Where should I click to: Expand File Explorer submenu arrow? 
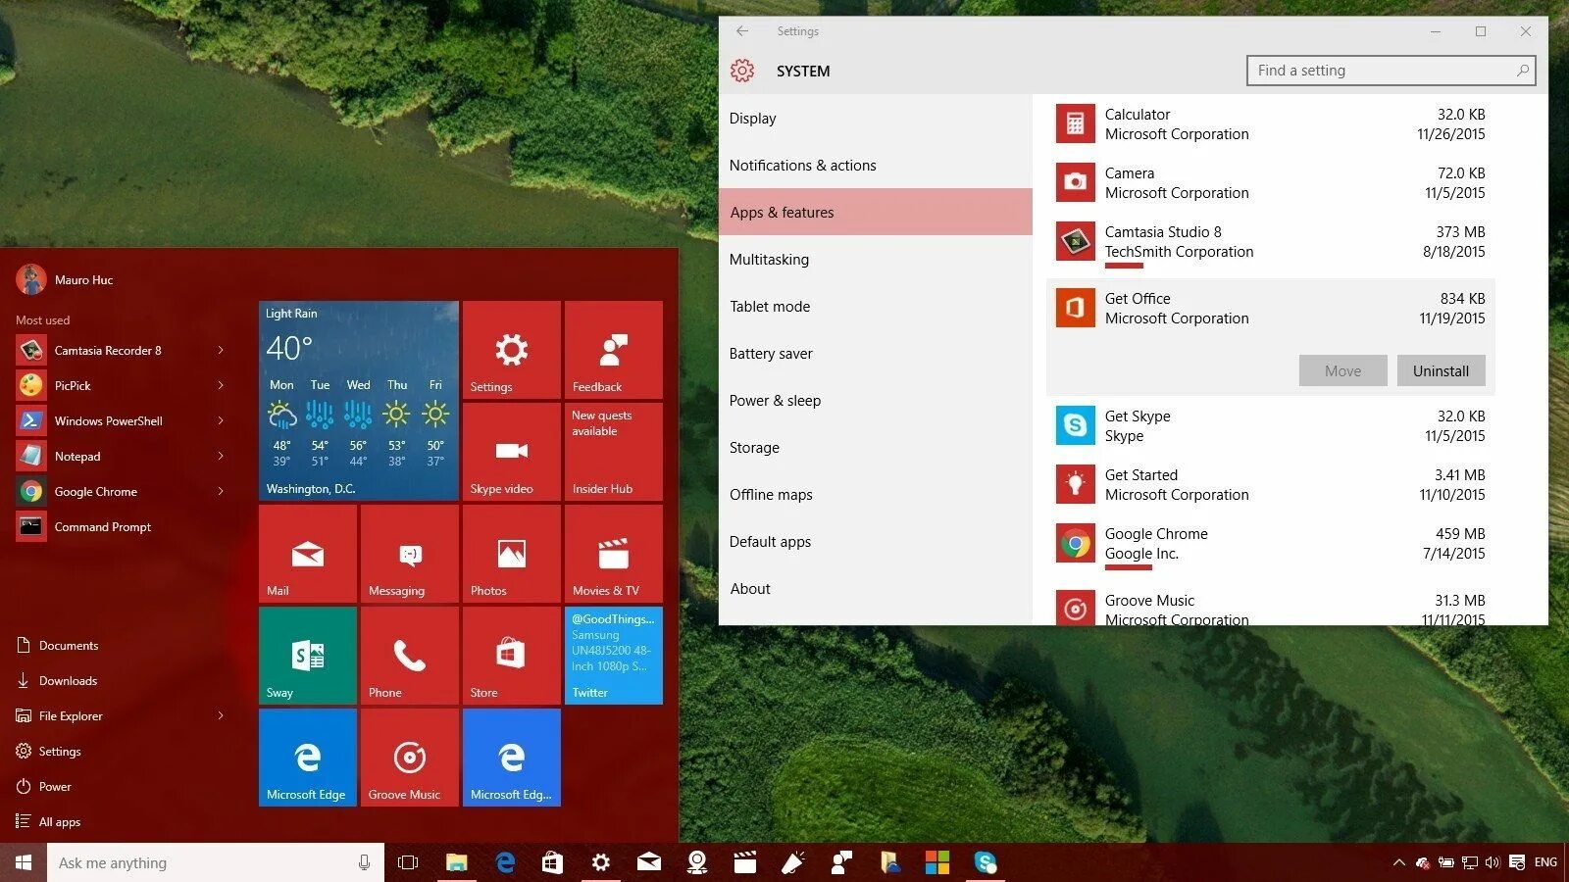coord(221,715)
